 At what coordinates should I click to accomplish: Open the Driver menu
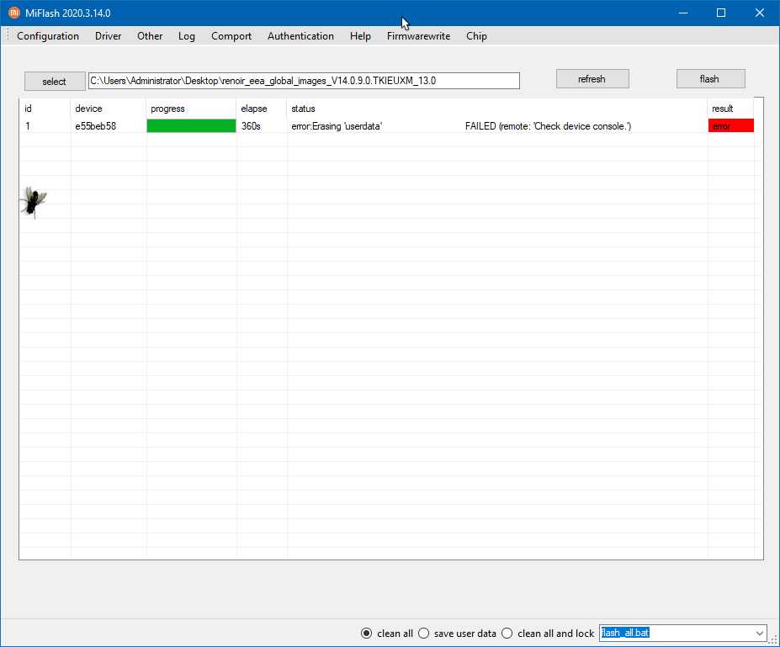pyautogui.click(x=108, y=36)
